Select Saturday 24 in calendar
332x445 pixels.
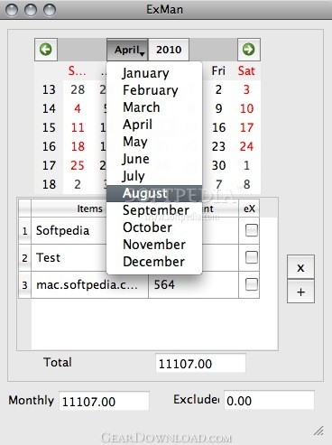[246, 146]
